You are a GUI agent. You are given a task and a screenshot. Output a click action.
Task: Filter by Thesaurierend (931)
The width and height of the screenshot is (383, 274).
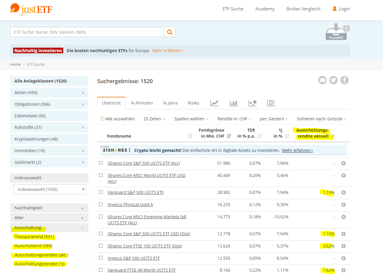(34, 237)
